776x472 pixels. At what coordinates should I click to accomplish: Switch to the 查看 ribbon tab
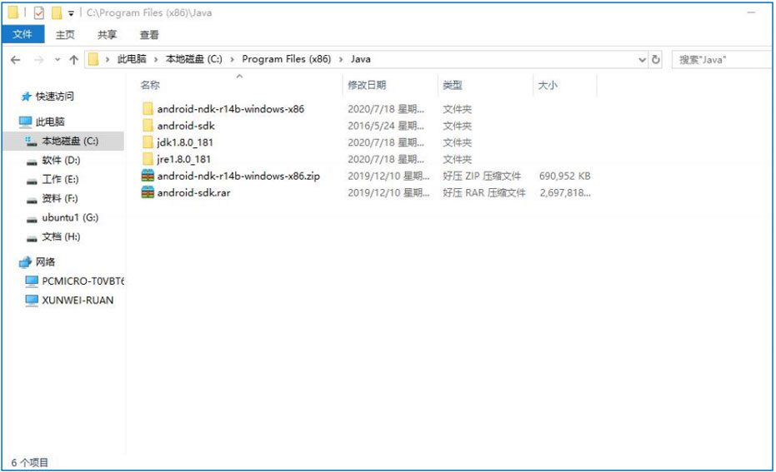[149, 35]
